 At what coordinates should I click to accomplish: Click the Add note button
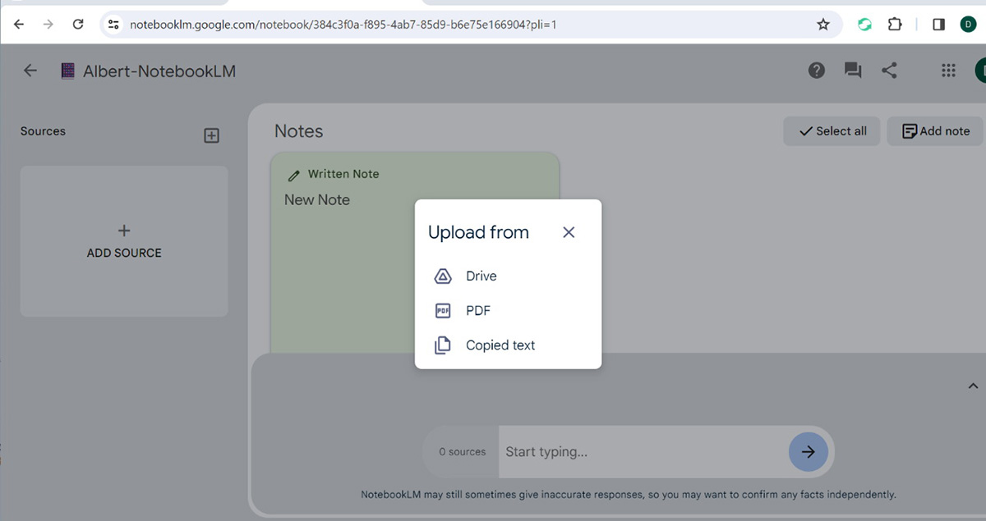click(935, 131)
